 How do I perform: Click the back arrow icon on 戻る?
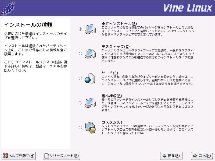tap(164, 156)
